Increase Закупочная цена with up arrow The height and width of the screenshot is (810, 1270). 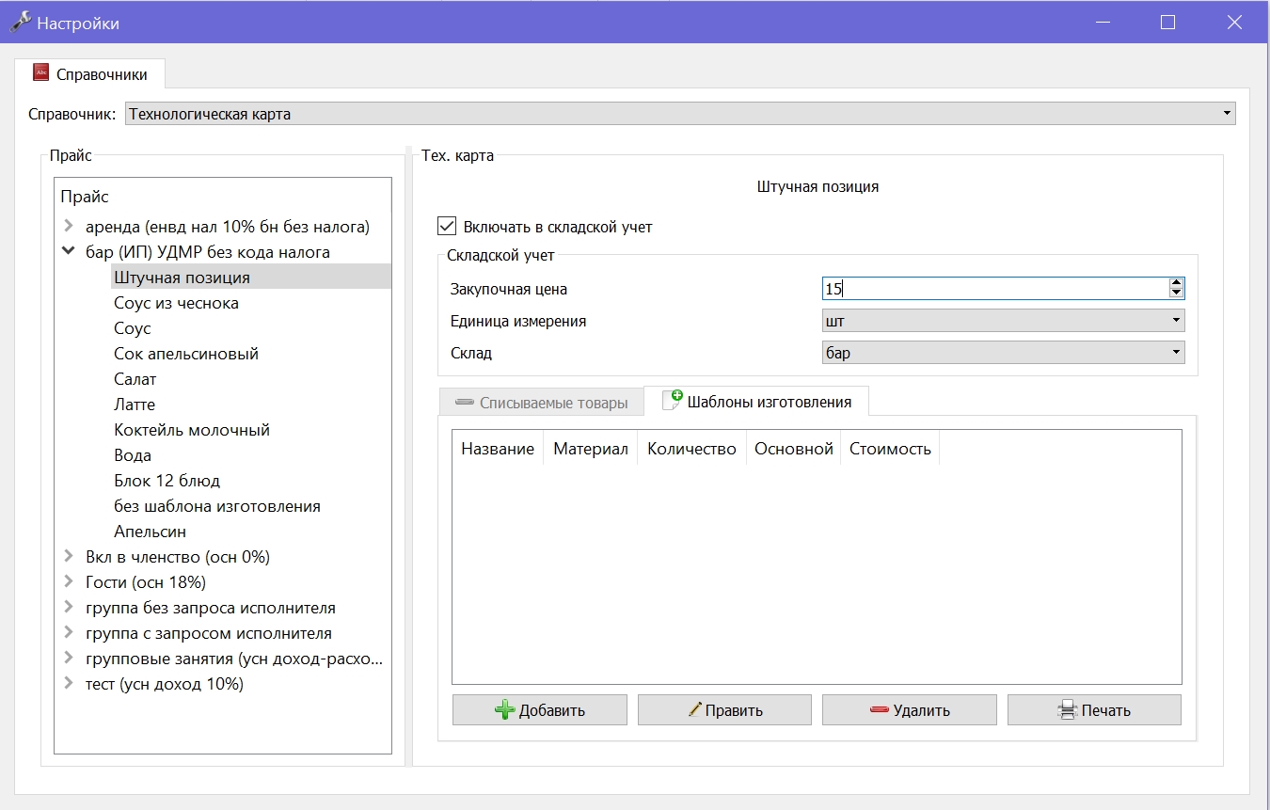pyautogui.click(x=1176, y=283)
